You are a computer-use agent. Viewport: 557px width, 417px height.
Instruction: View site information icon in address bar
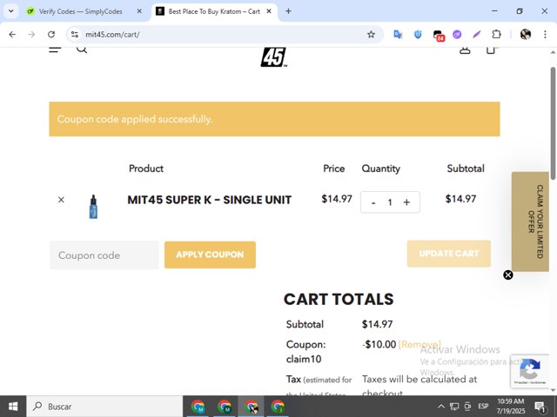tap(75, 35)
